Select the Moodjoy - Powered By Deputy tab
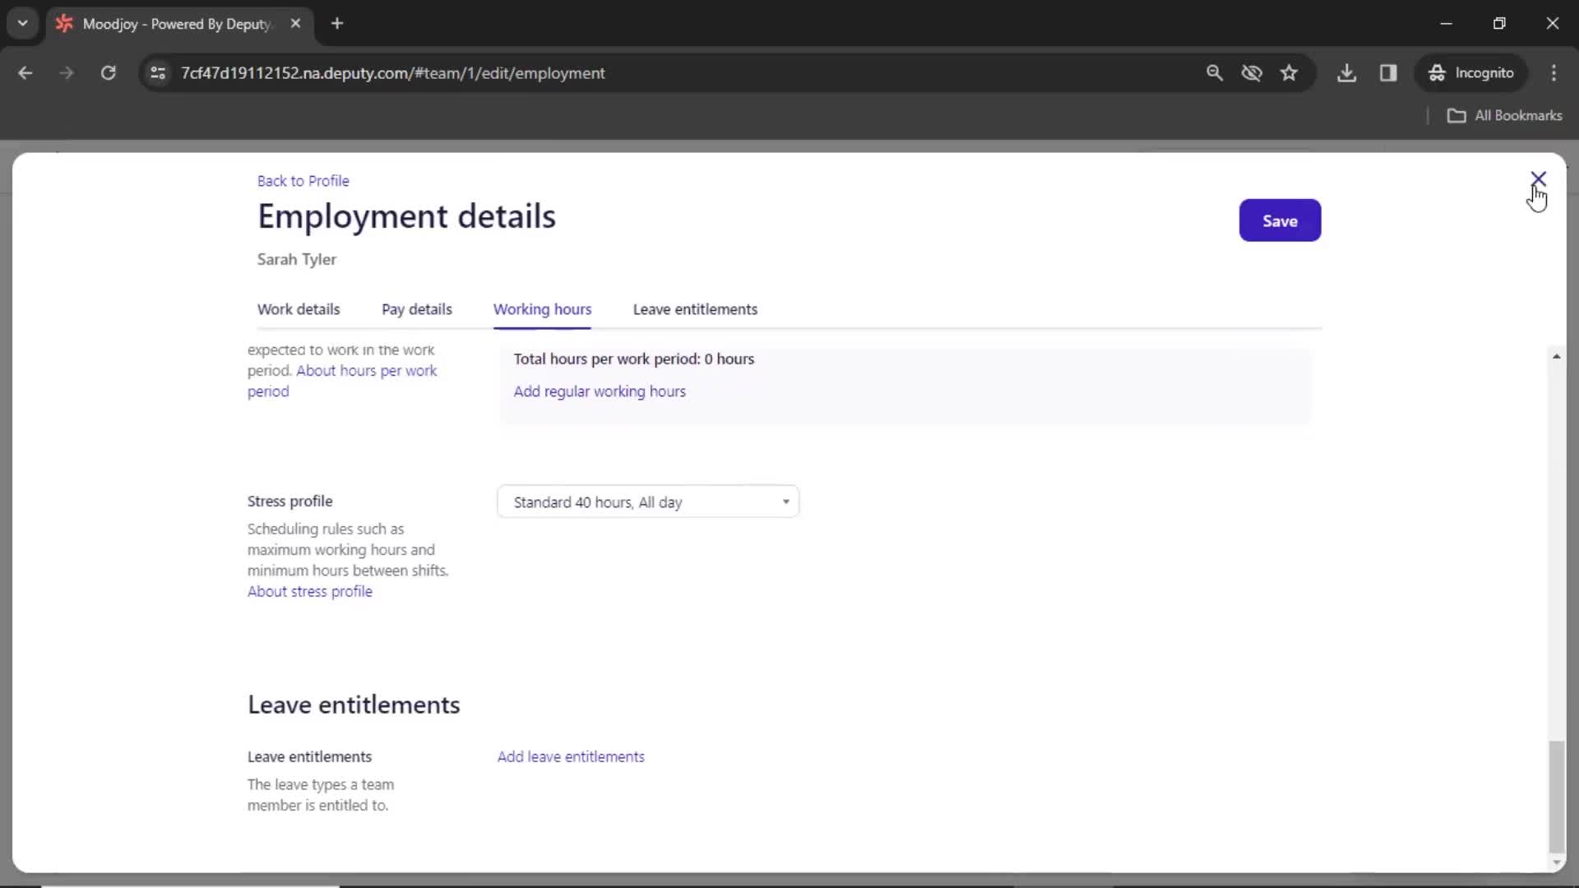The image size is (1579, 888). coord(177,24)
